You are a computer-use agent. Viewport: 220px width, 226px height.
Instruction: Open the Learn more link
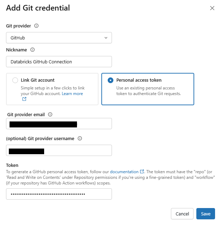(x=72, y=94)
